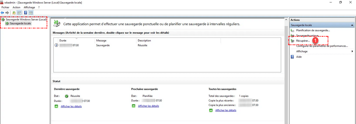Viewport: 356px width, 124px height.
Task: Click Afficher les détails under Dernière sauvegarde
Action: click(x=71, y=106)
